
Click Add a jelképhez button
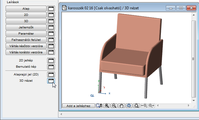(78, 106)
